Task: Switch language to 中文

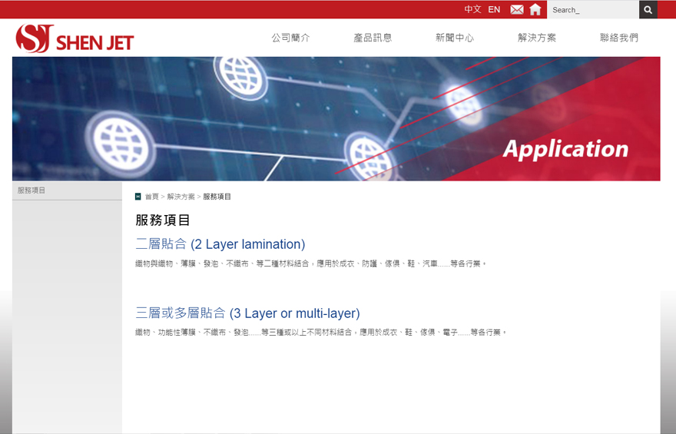Action: pyautogui.click(x=472, y=10)
